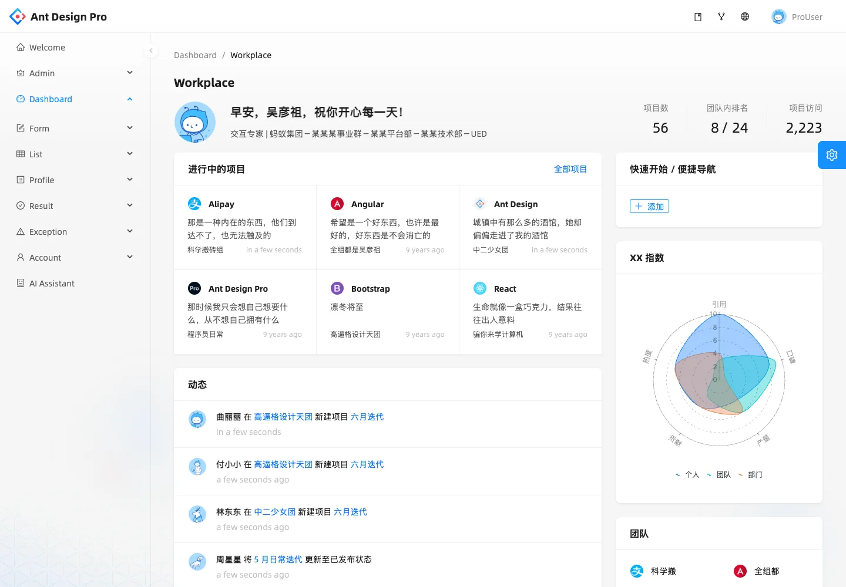The width and height of the screenshot is (846, 587).
Task: Click the Account user icon
Action: click(x=21, y=258)
